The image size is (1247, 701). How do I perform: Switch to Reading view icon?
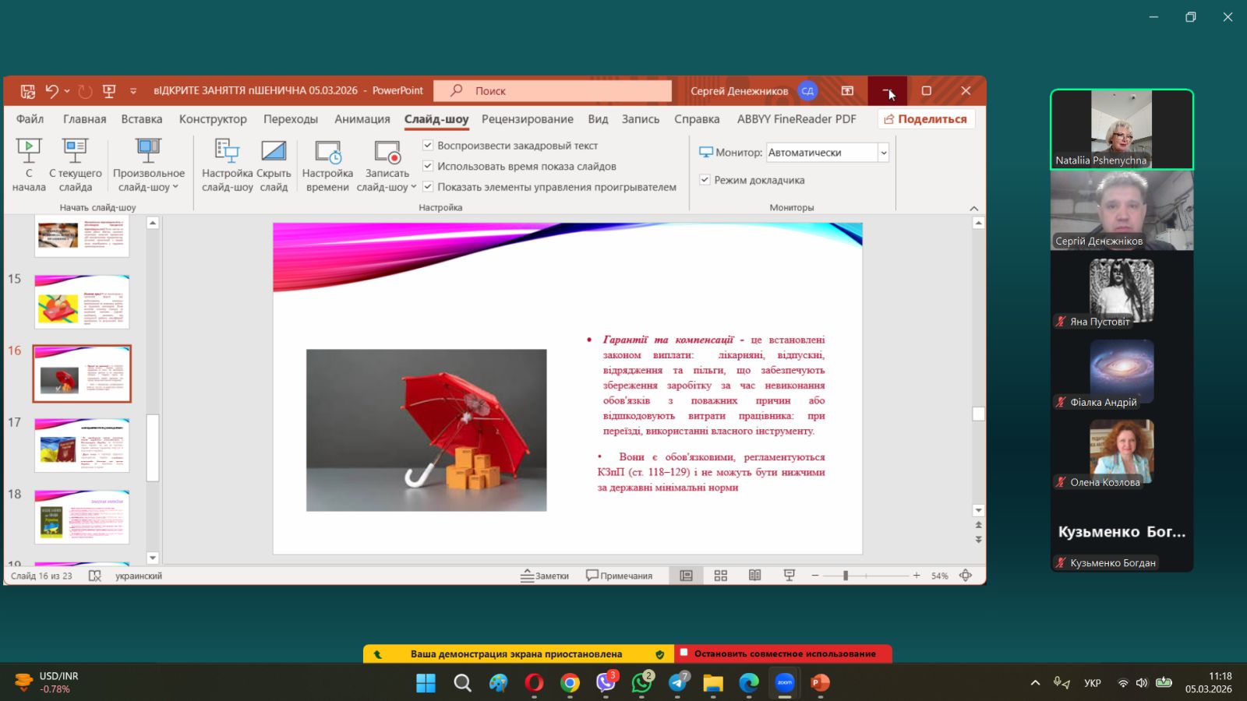tap(754, 576)
